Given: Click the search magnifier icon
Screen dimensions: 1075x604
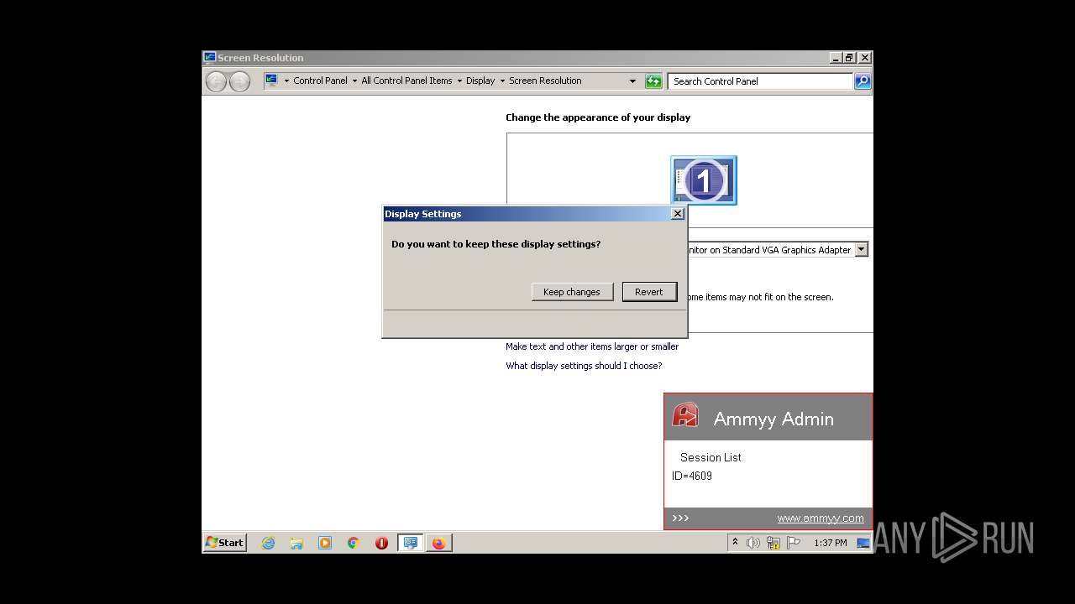Looking at the screenshot, I should point(863,81).
